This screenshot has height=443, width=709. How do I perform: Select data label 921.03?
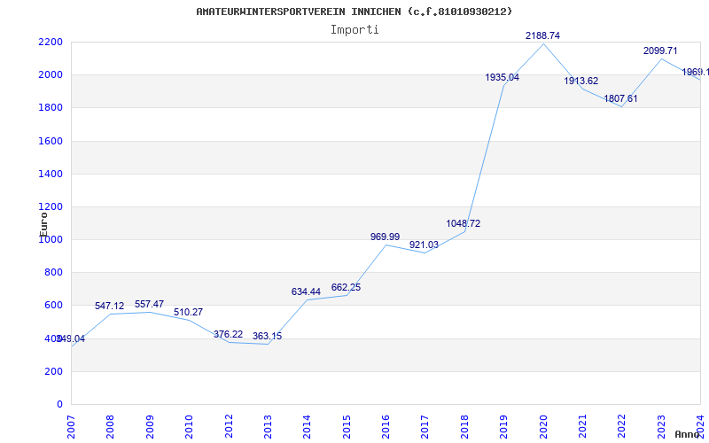coord(425,245)
